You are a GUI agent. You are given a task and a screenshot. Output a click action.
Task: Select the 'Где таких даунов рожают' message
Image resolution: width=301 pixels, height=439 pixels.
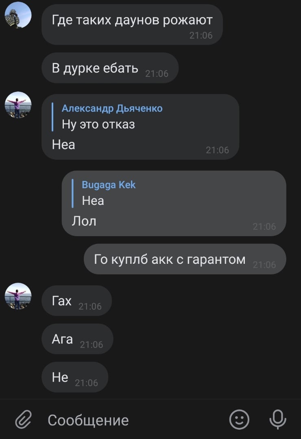(x=132, y=25)
